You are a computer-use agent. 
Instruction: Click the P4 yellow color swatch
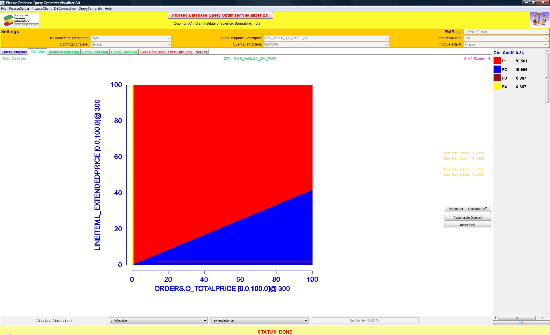click(x=497, y=86)
